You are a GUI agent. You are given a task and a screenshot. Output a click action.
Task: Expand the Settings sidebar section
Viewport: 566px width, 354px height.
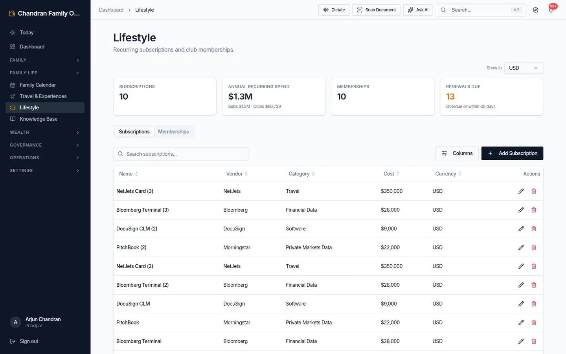pyautogui.click(x=45, y=171)
